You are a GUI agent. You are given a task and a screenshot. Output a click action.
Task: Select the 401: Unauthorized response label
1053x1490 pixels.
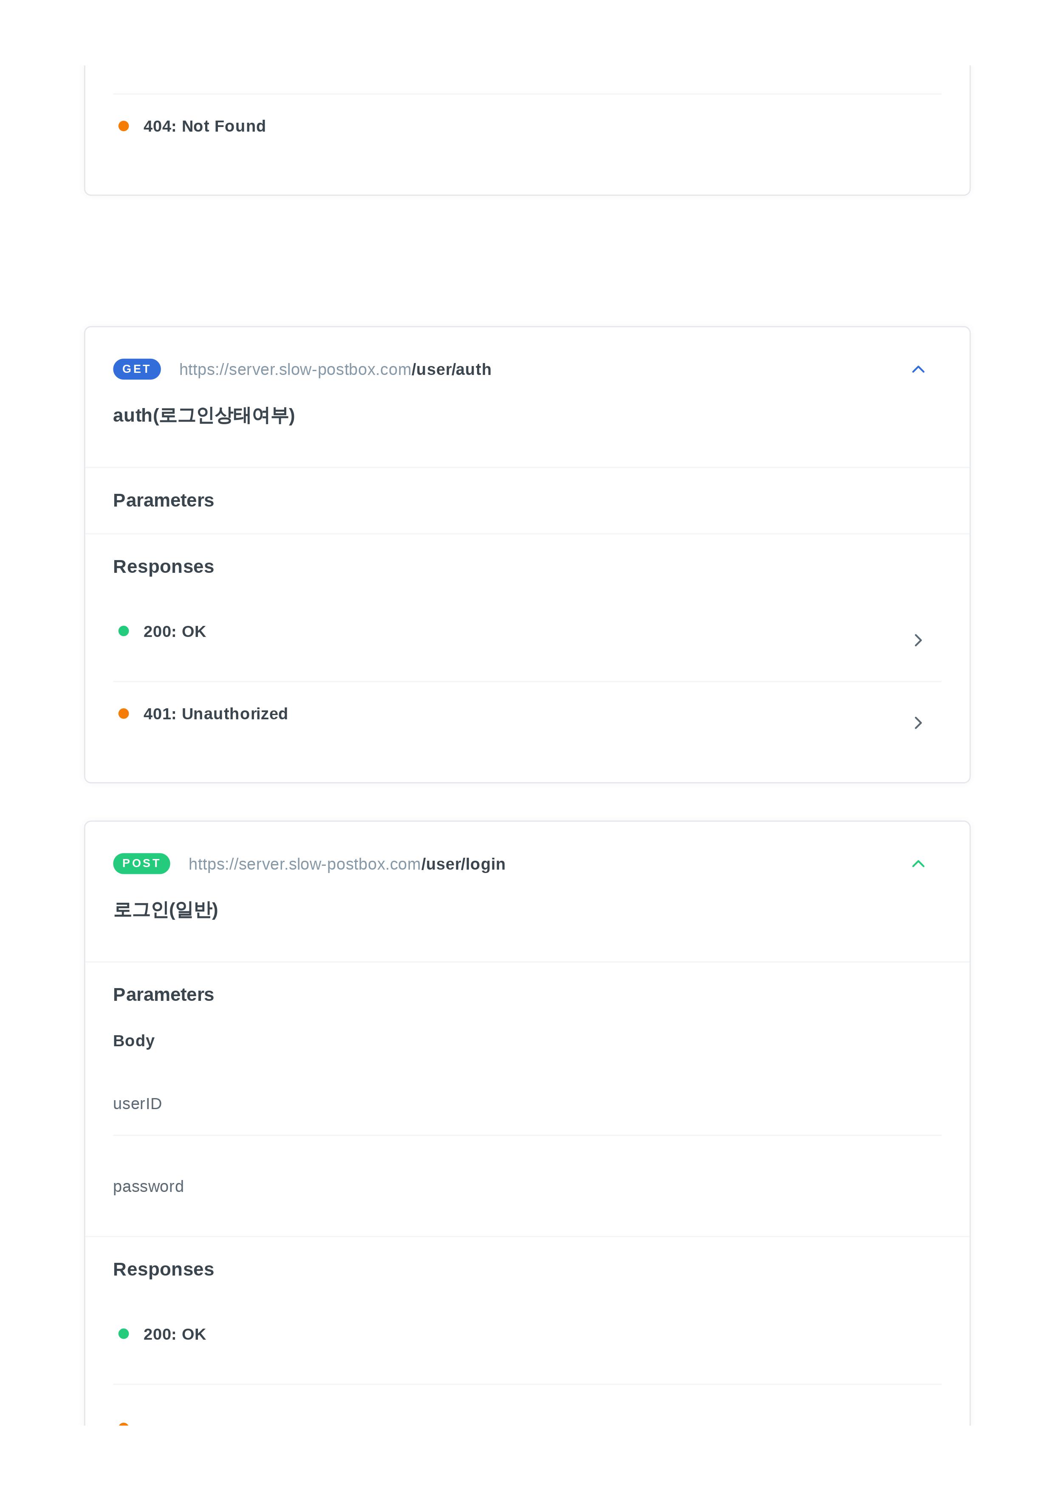[x=215, y=714]
